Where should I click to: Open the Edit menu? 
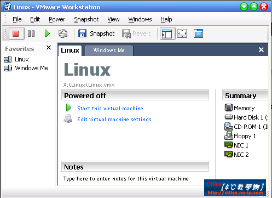[x=35, y=19]
